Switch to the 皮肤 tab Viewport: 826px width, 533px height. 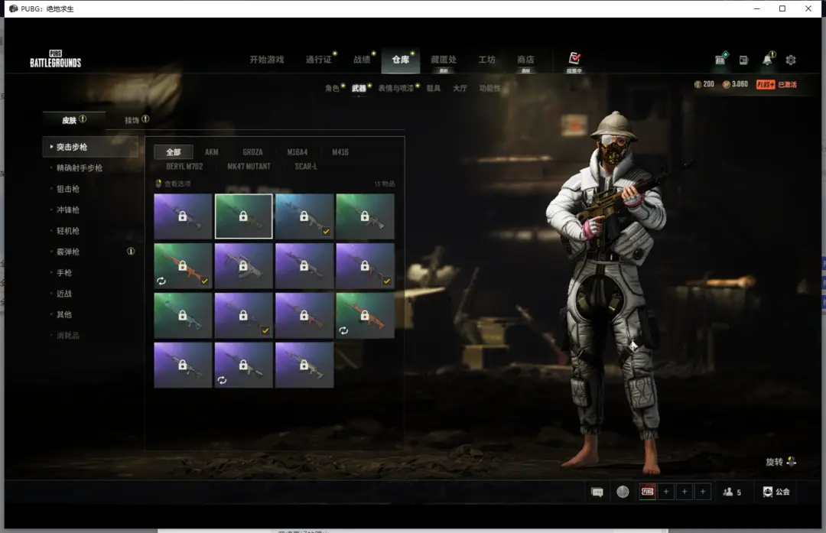73,120
